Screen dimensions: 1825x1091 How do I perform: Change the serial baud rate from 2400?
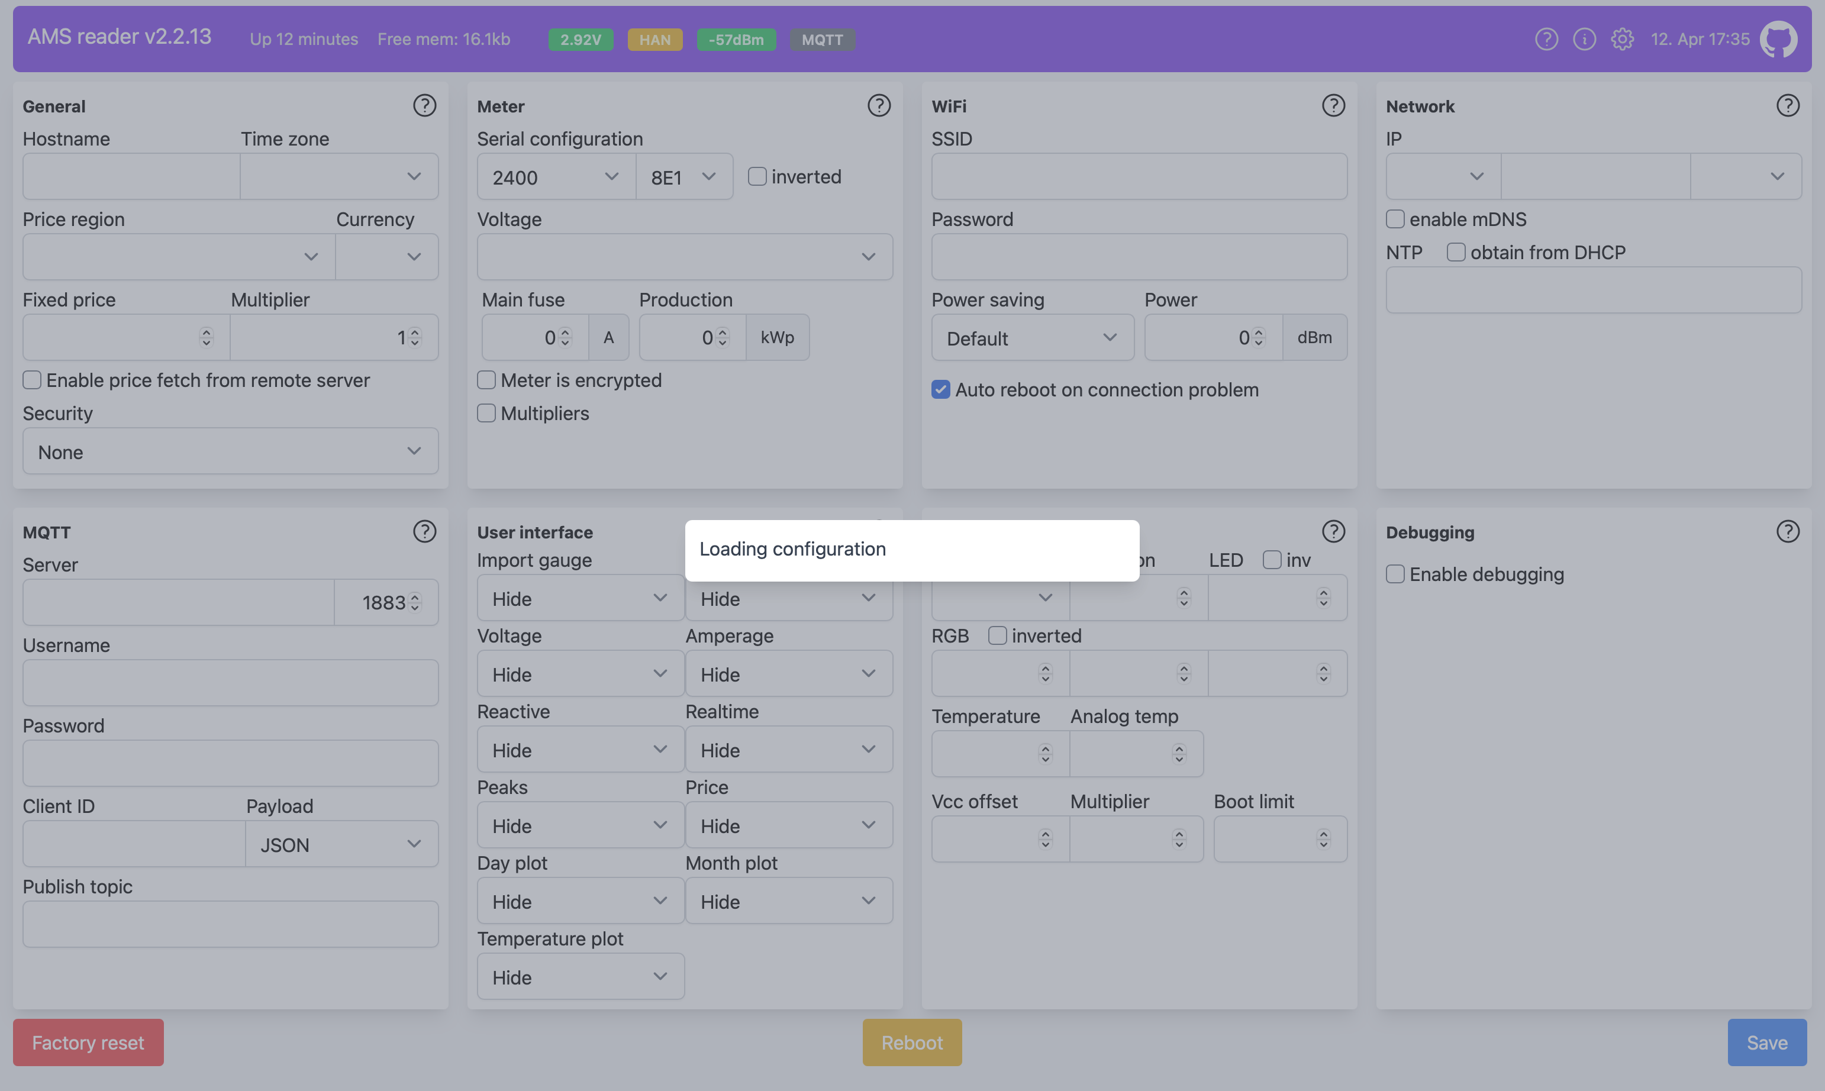554,176
